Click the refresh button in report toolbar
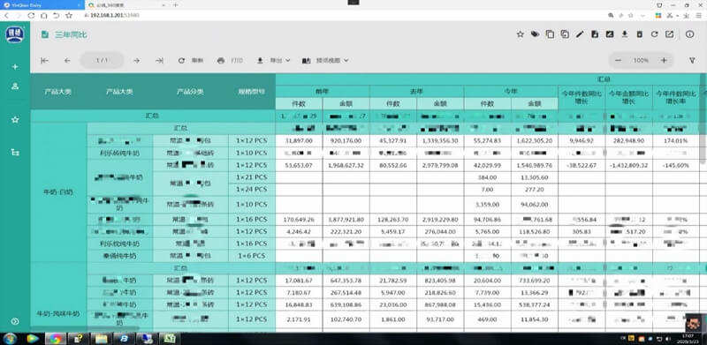Image resolution: width=707 pixels, height=345 pixels. click(191, 60)
